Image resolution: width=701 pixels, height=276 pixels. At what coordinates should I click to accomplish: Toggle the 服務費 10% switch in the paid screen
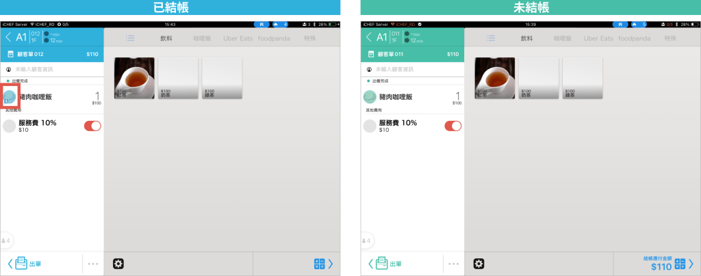click(92, 126)
